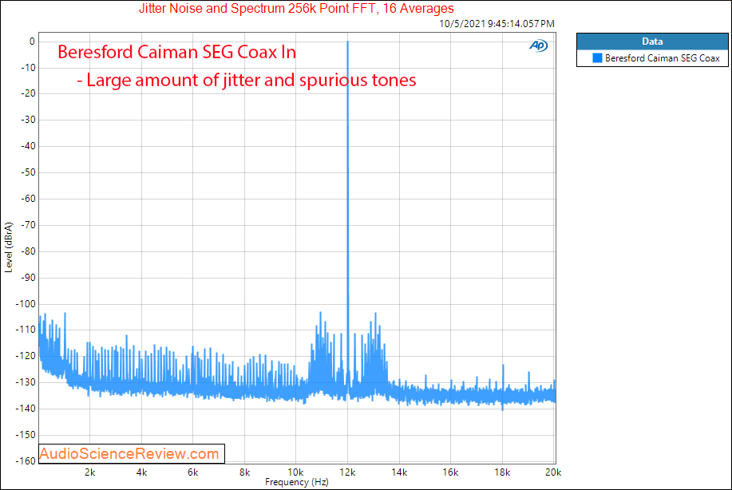
Task: Click the -50 level axis tick label
Action: [28, 172]
